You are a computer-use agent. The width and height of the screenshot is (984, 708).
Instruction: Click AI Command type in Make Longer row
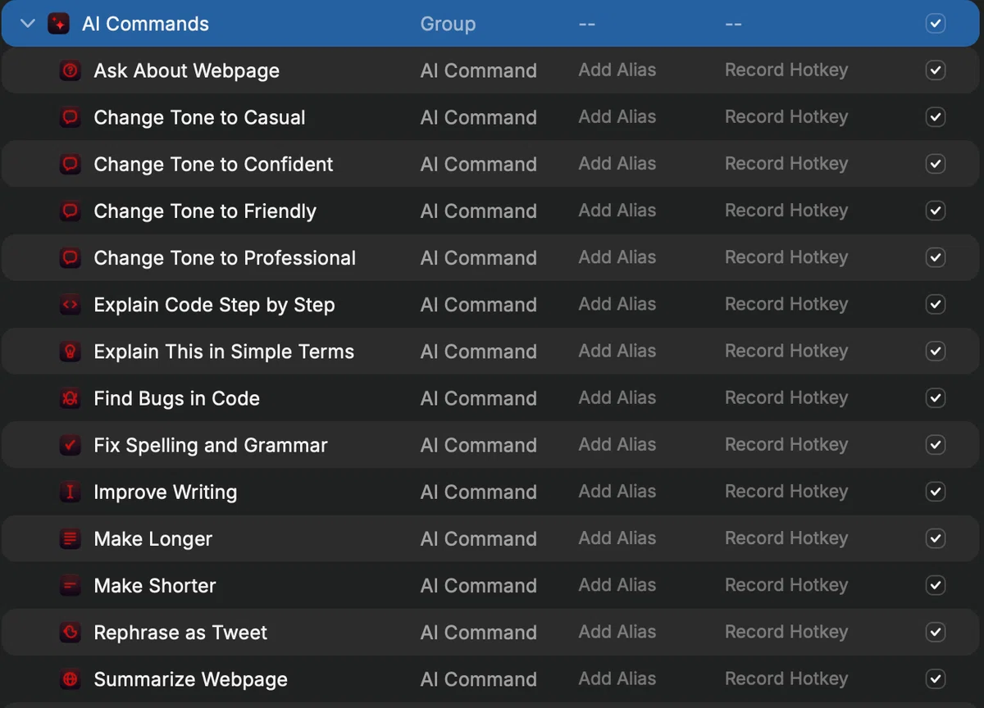click(479, 538)
